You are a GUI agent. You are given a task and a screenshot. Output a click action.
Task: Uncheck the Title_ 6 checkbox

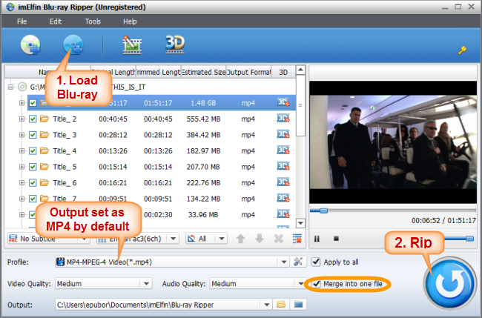(33, 183)
